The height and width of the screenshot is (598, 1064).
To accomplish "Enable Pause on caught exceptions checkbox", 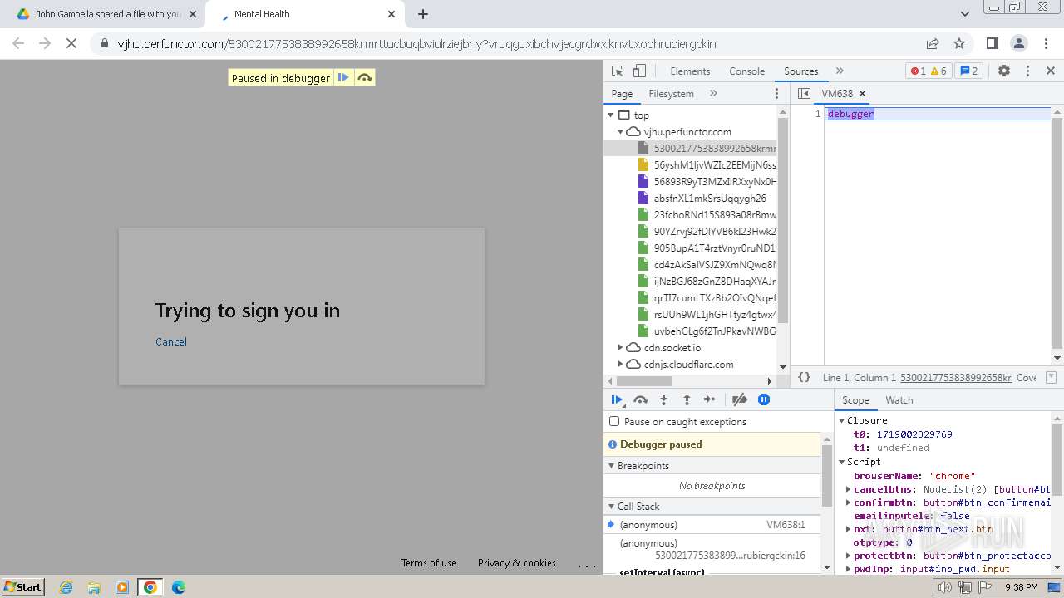I will [615, 421].
